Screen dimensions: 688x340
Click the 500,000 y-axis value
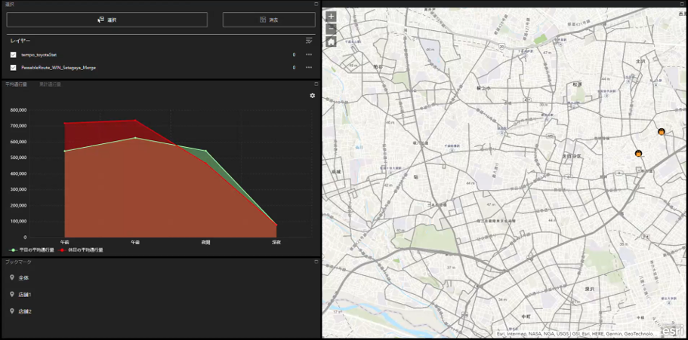18,158
